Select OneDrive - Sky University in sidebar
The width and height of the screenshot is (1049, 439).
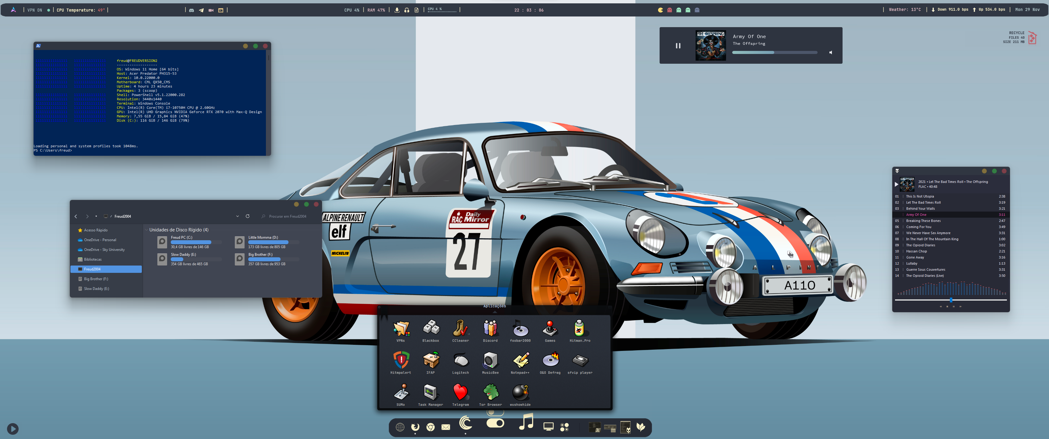(x=104, y=250)
